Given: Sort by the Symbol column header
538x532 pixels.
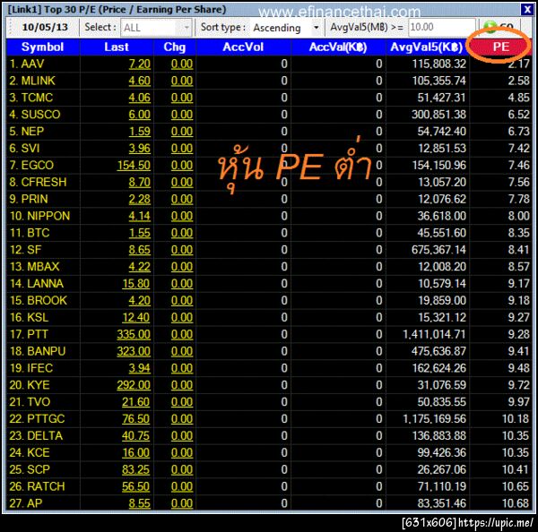Looking at the screenshot, I should [x=43, y=47].
